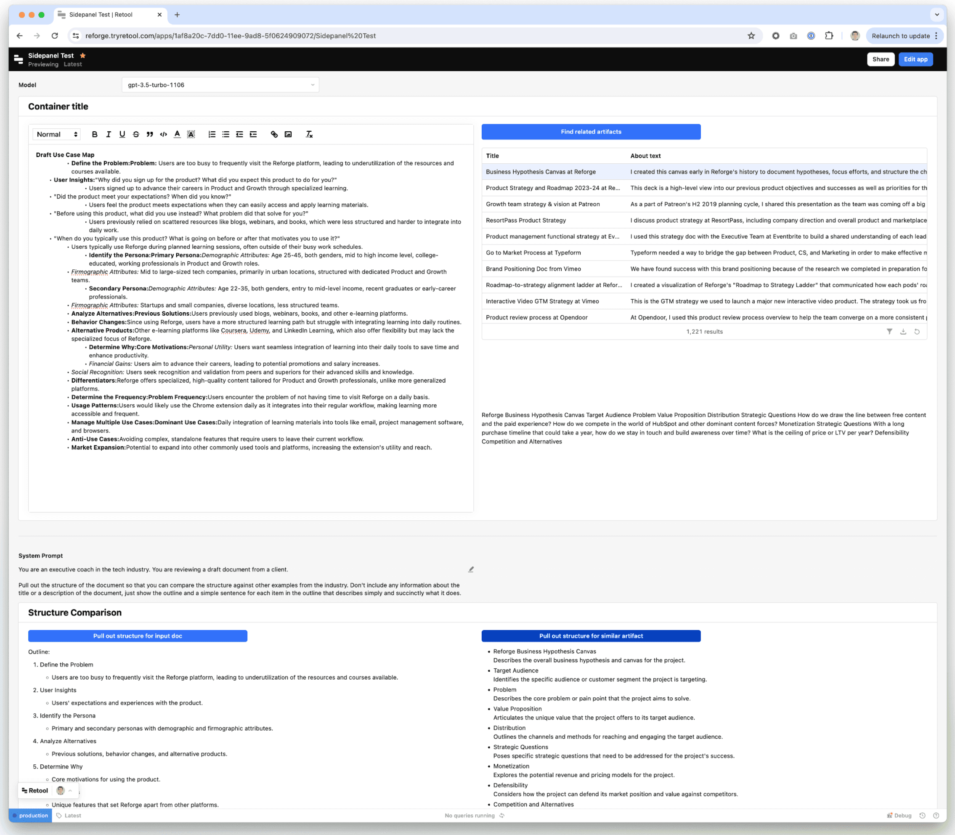
Task: Insert a numbered list
Action: click(x=212, y=134)
